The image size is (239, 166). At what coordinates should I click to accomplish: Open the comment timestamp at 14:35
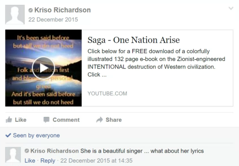(x=96, y=161)
